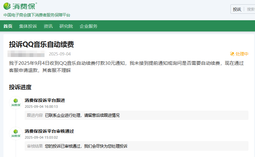Go to the 首页 navigation tab
Image resolution: width=255 pixels, height=157 pixels.
(x=8, y=26)
